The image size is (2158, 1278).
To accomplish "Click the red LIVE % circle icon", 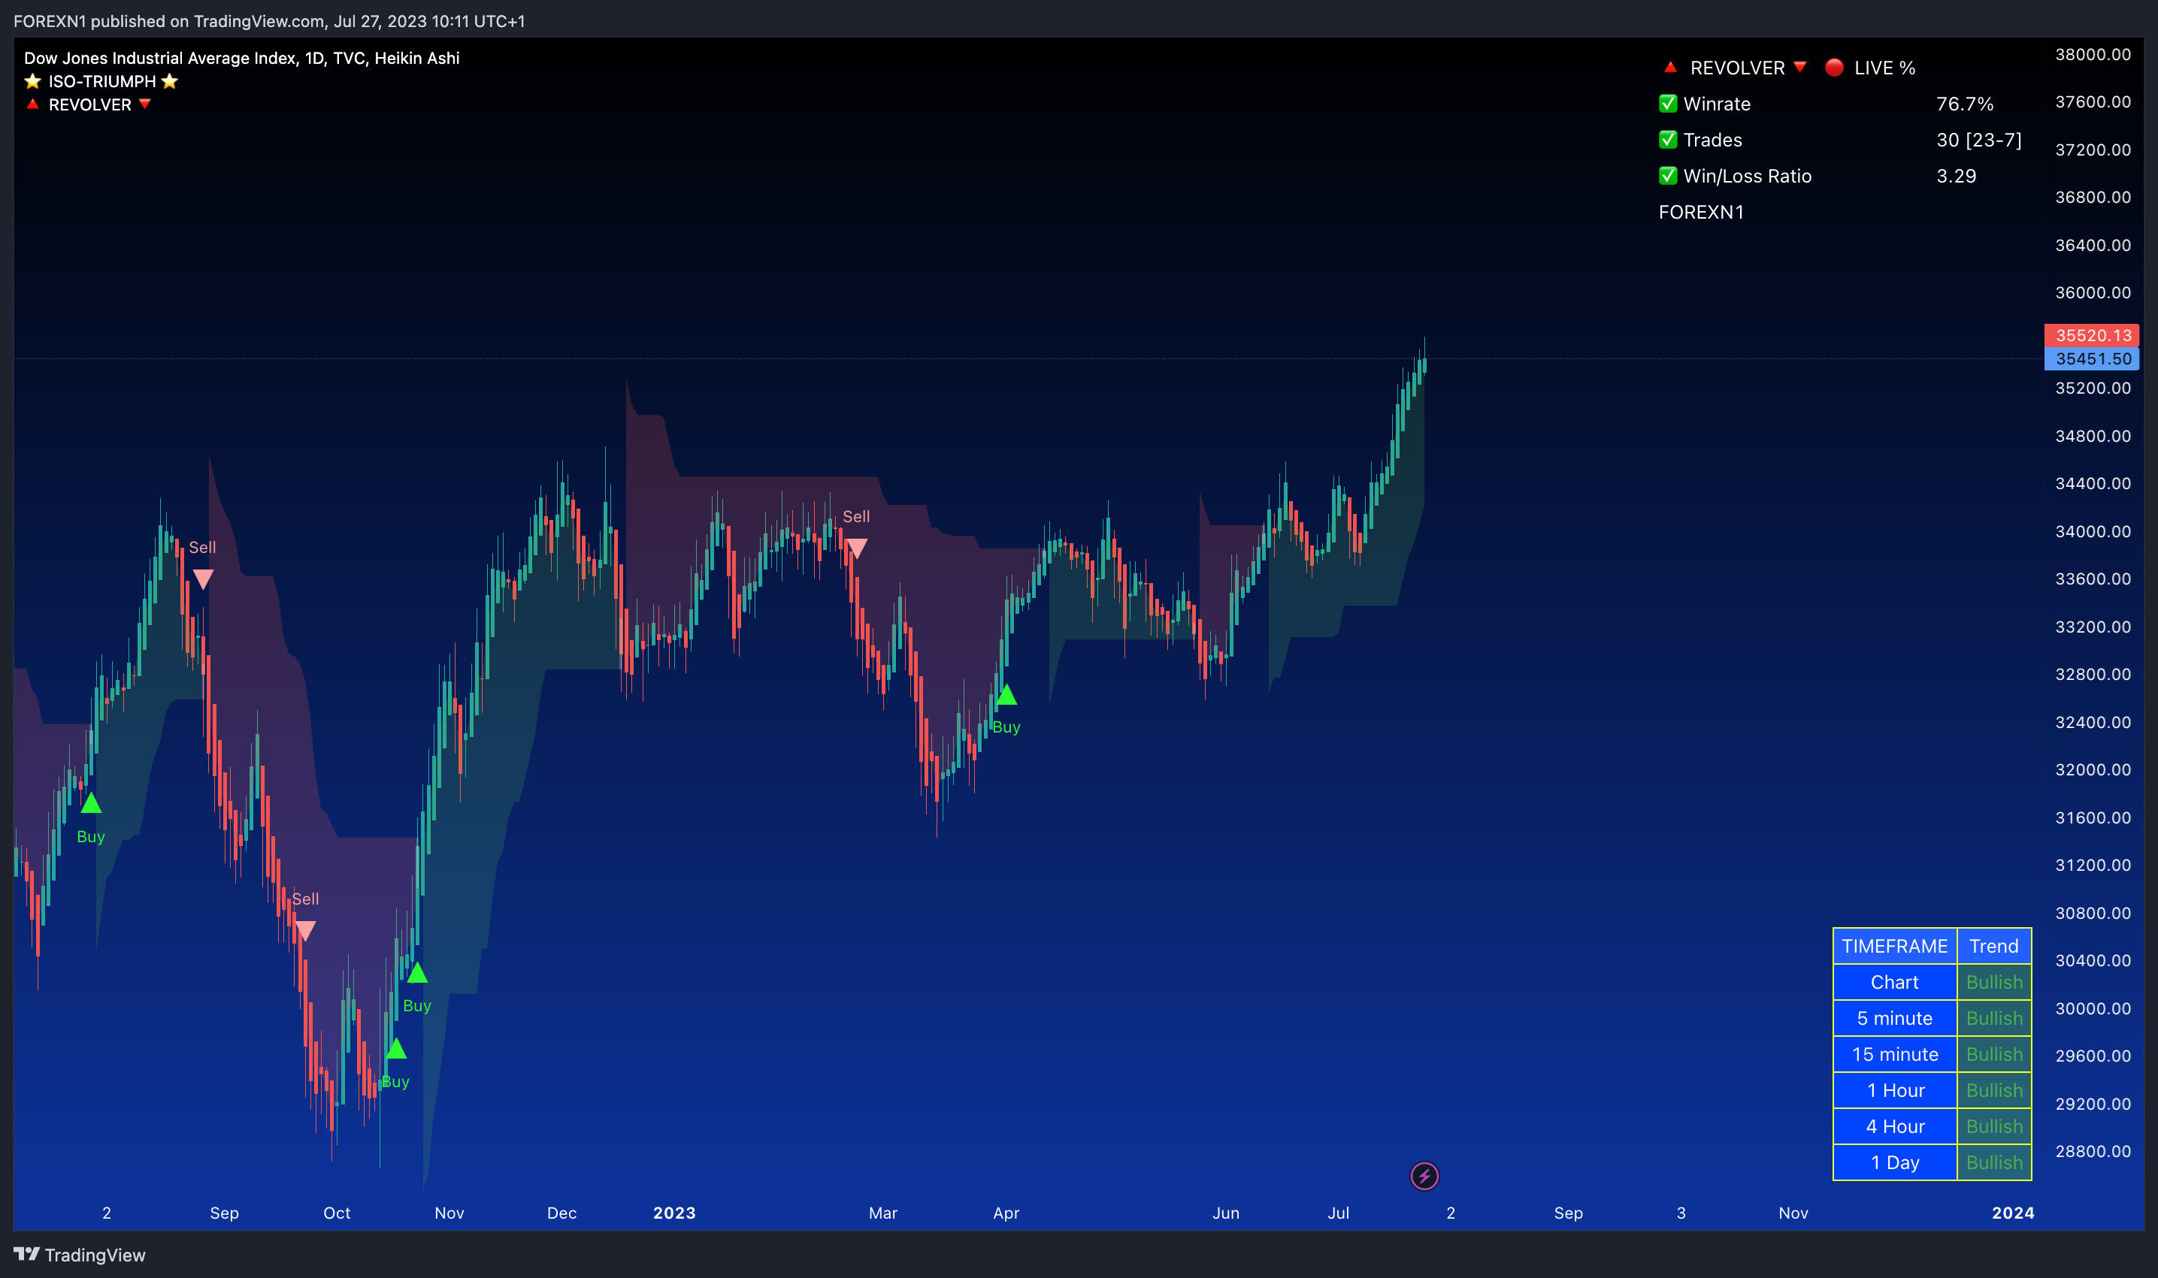I will (x=1834, y=67).
